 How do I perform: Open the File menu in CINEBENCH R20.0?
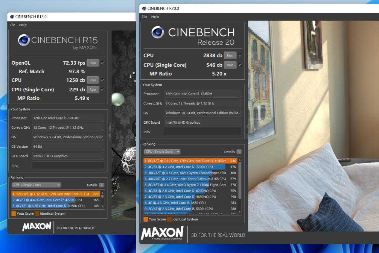click(x=144, y=17)
